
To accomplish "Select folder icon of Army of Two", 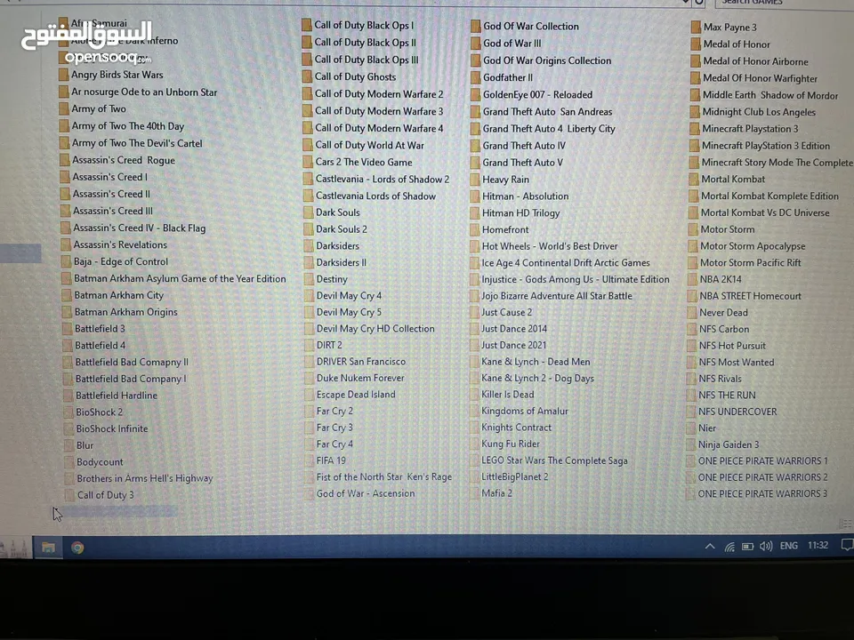I will click(x=64, y=108).
